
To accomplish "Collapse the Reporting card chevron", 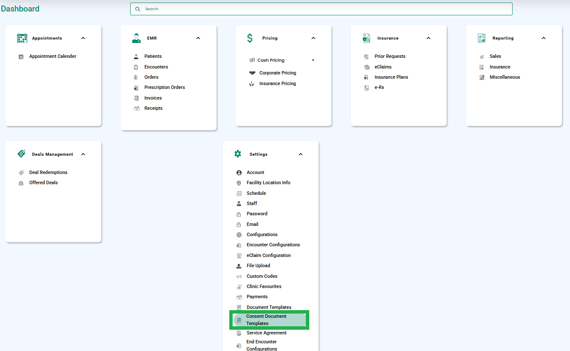I will pos(544,38).
